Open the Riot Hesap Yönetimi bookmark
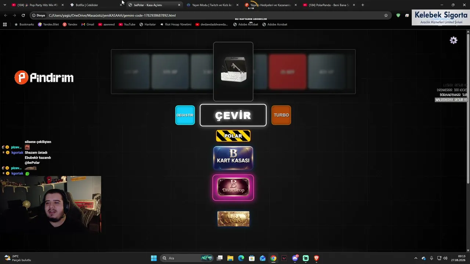Screen dimensions: 470x264 [x=176, y=25]
